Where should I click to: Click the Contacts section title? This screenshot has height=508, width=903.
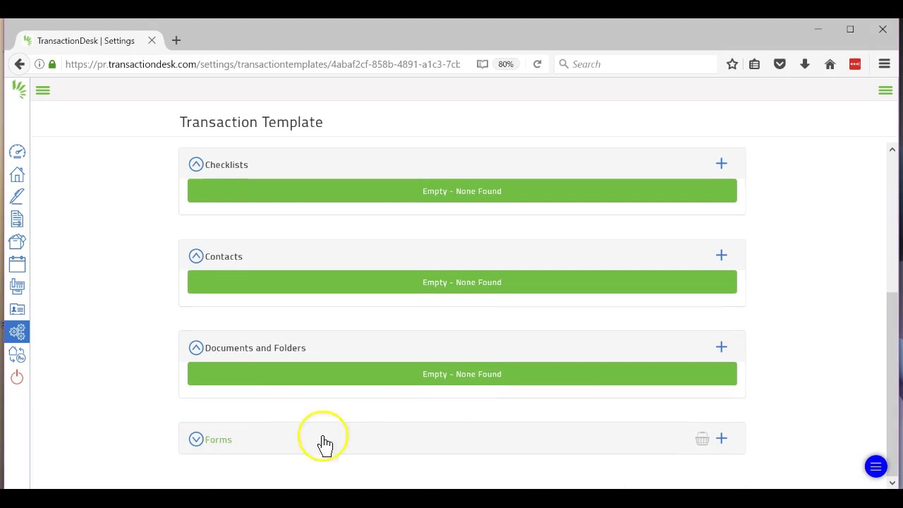point(224,256)
